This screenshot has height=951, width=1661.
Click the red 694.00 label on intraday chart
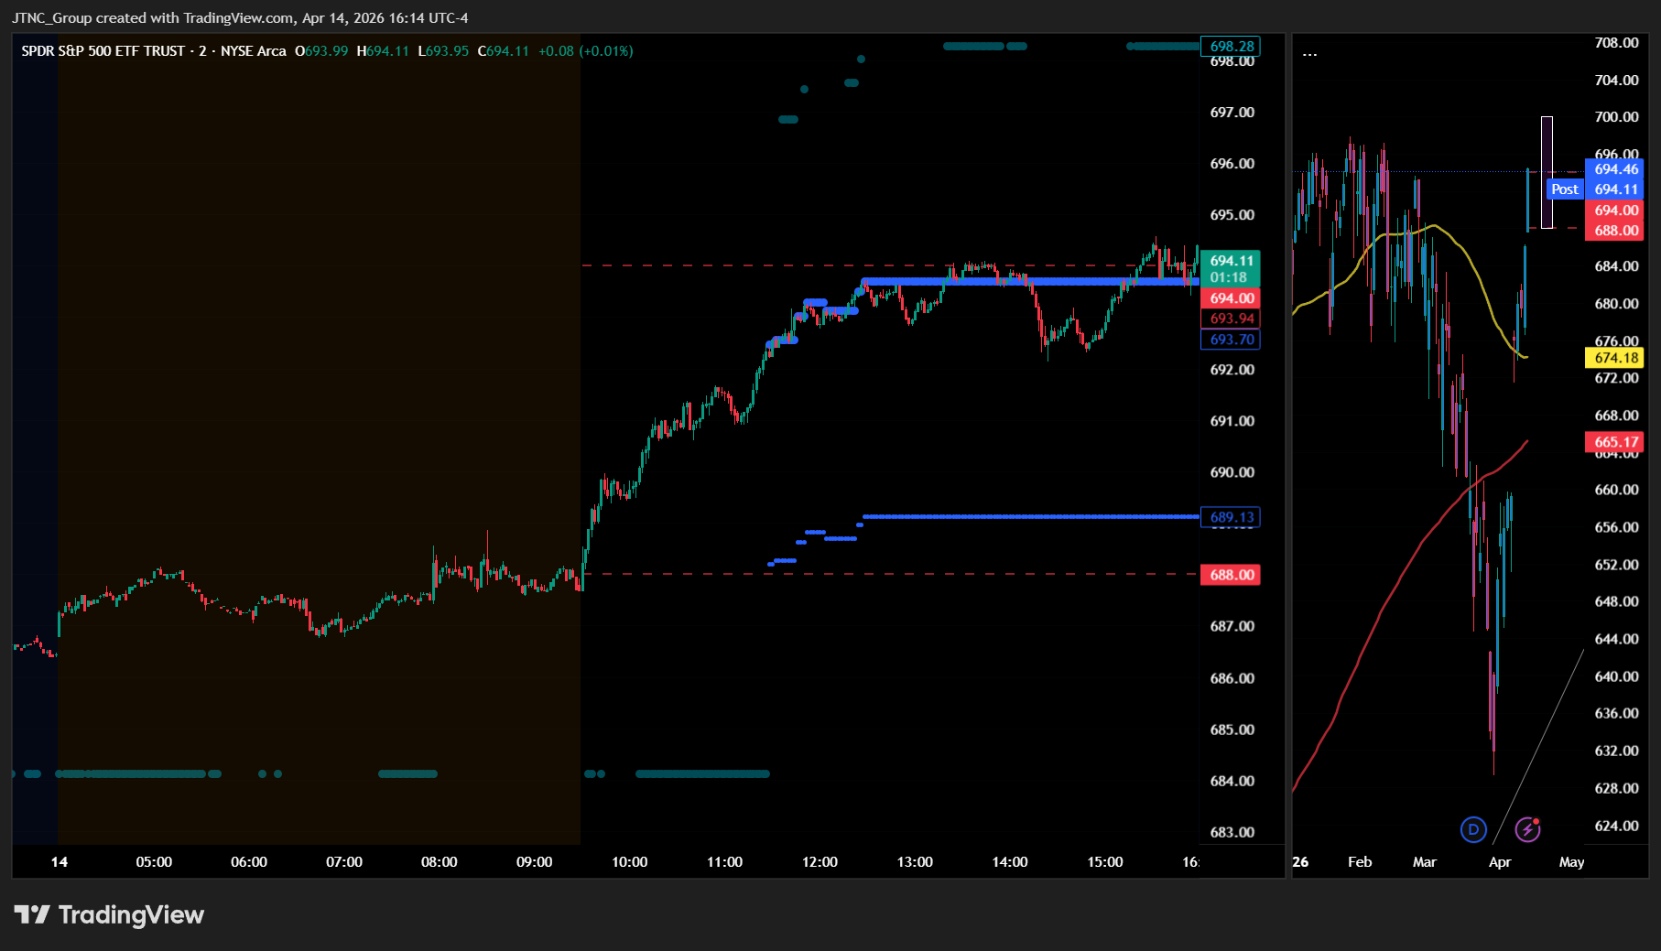[1231, 298]
